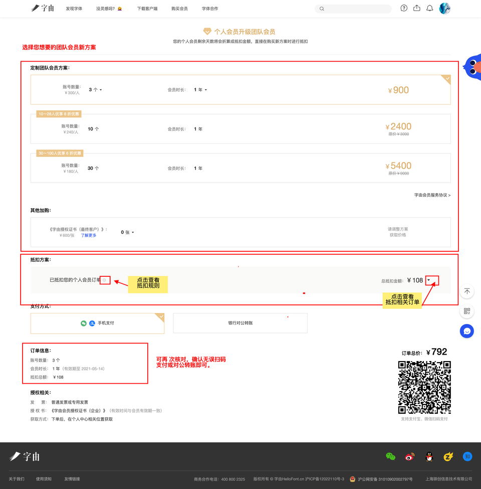Click the 请调整方案 获取价格 text
Image resolution: width=481 pixels, height=489 pixels.
(398, 232)
